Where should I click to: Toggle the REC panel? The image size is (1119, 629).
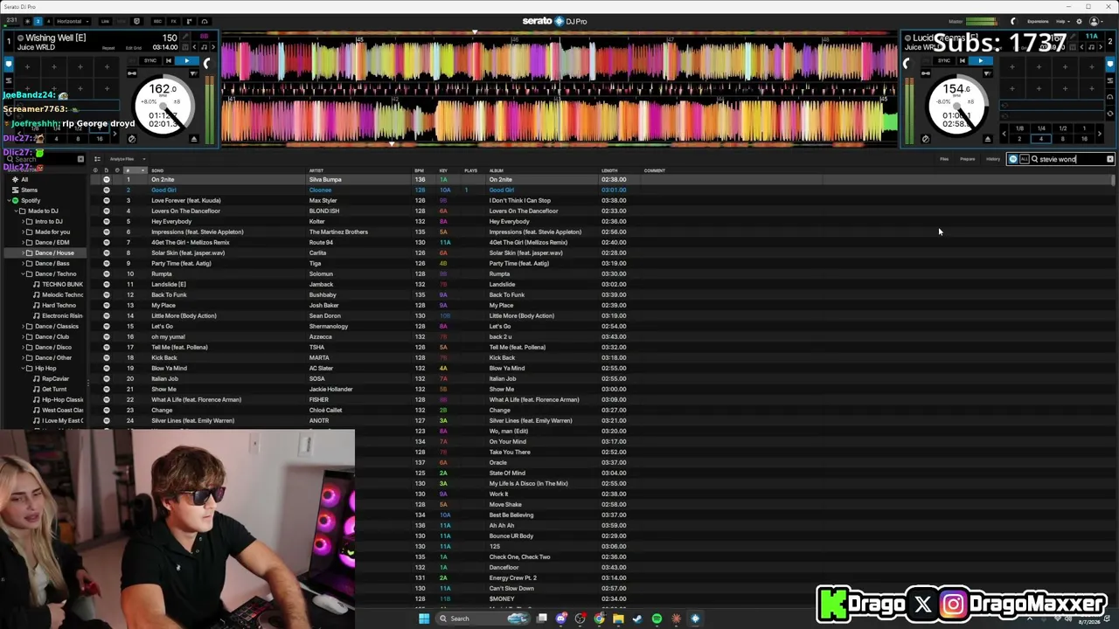point(157,21)
